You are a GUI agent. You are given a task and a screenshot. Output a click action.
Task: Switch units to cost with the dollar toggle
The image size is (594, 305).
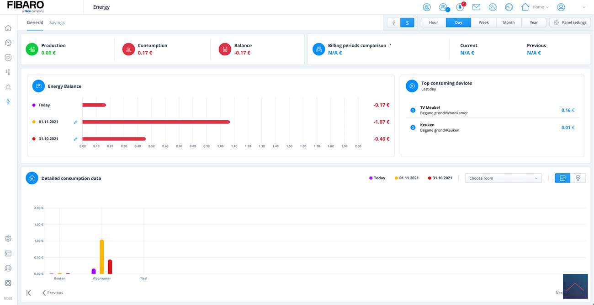click(407, 22)
